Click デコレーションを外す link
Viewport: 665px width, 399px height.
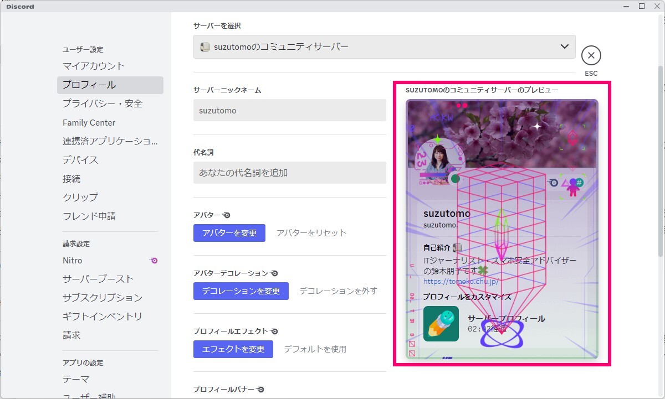339,291
